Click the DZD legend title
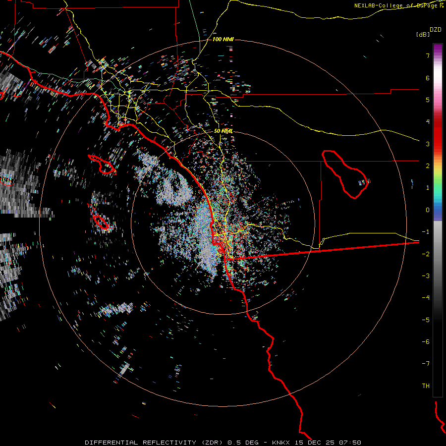The height and width of the screenshot is (446, 446). pos(436,30)
